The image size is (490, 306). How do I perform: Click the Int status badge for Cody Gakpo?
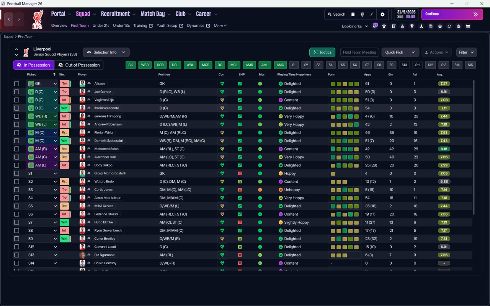64,165
